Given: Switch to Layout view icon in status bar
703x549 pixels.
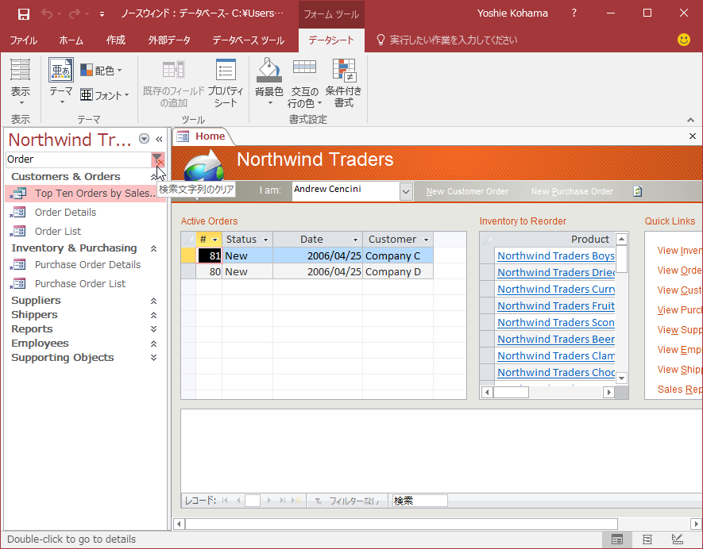Looking at the screenshot, I should point(647,539).
